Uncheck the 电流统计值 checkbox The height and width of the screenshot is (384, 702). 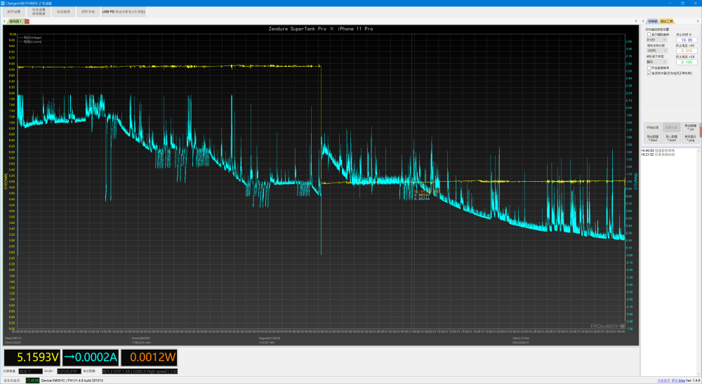pyautogui.click(x=649, y=73)
